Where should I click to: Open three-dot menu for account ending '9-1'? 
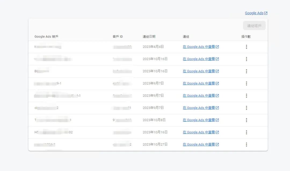[x=246, y=83]
